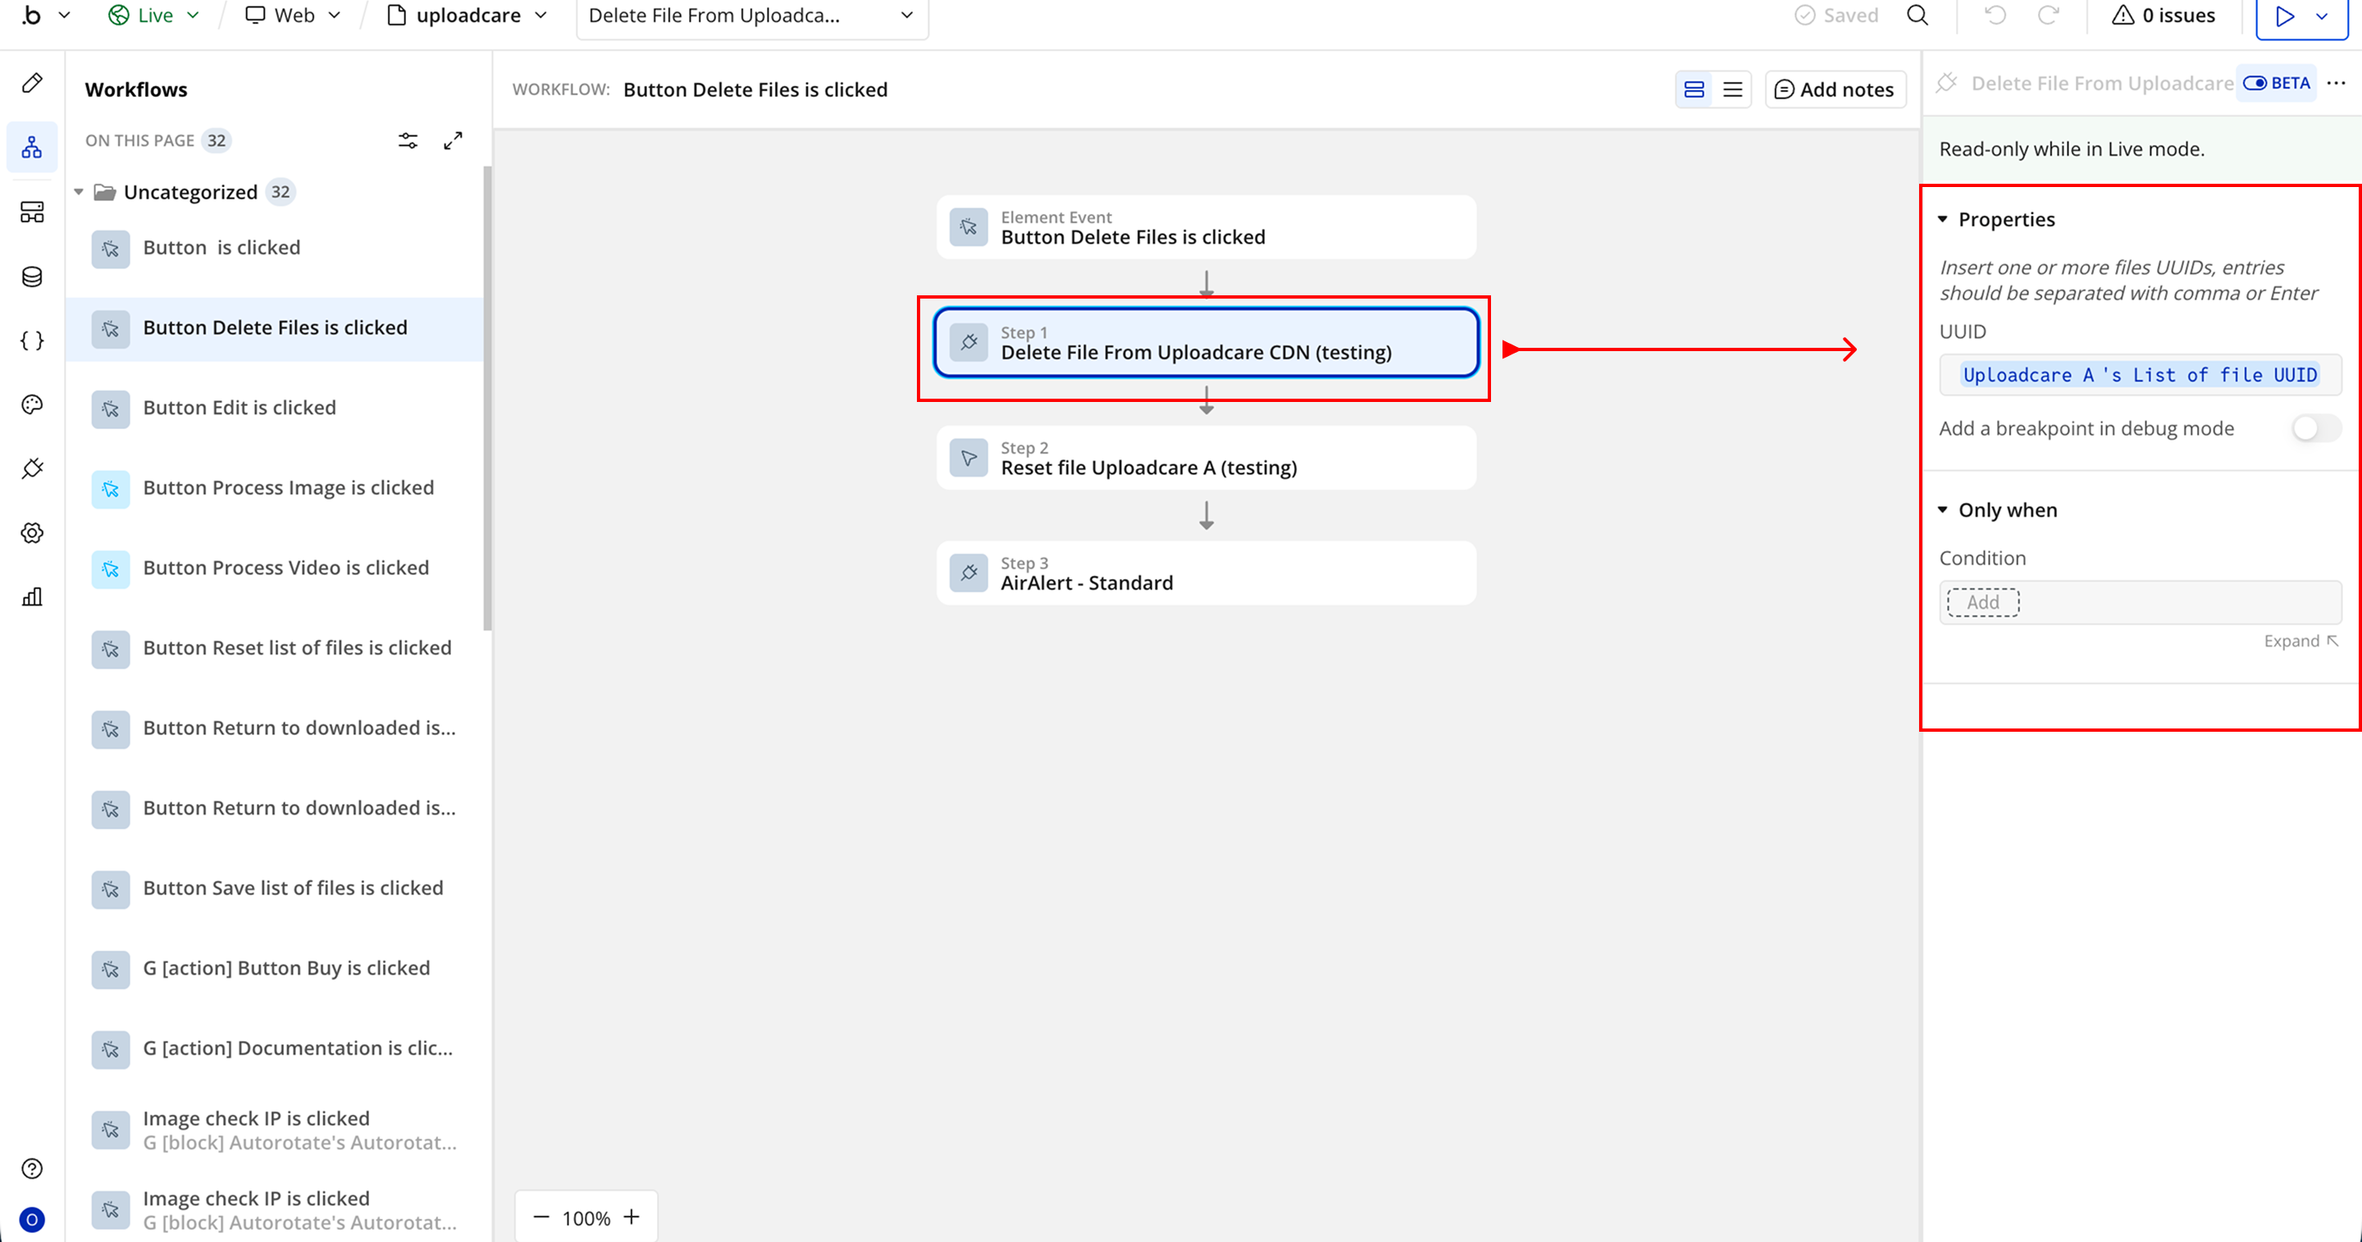Switch to compact list view toggle
This screenshot has width=2362, height=1242.
[1732, 90]
